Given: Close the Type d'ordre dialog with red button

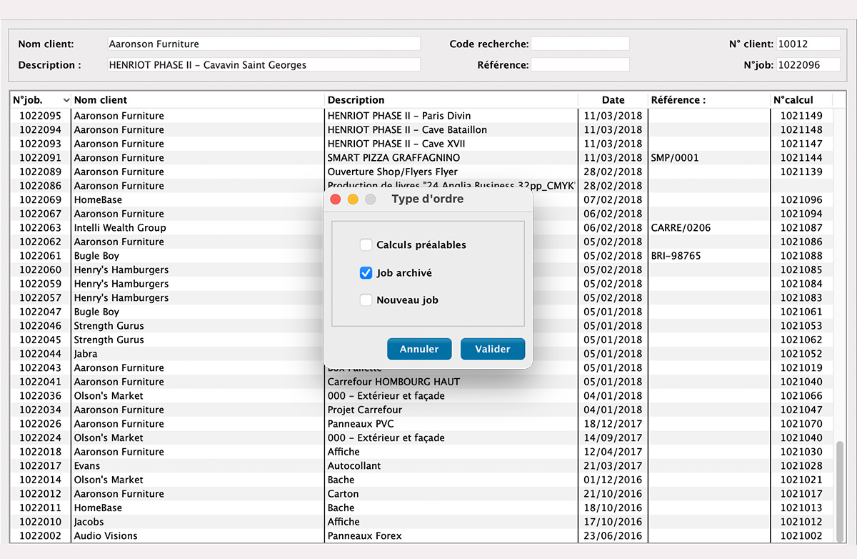Looking at the screenshot, I should [x=336, y=199].
